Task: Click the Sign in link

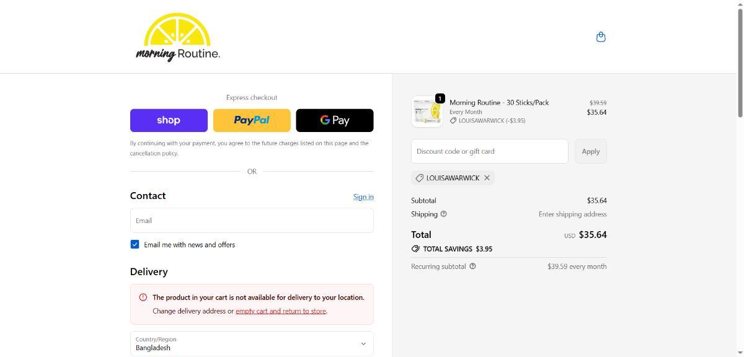Action: pyautogui.click(x=363, y=196)
